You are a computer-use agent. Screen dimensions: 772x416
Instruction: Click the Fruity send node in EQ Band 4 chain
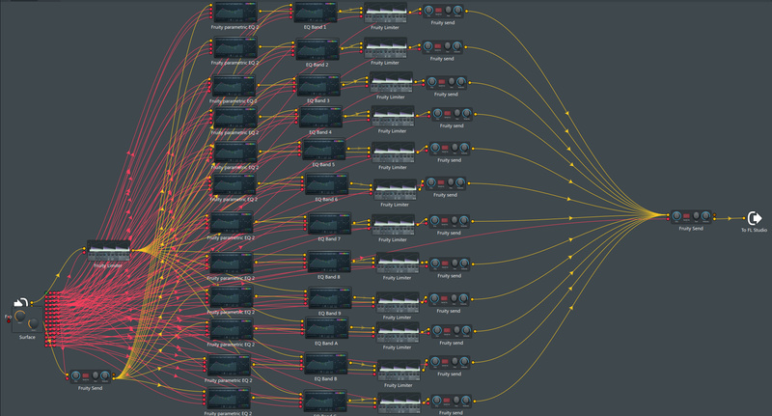(452, 114)
